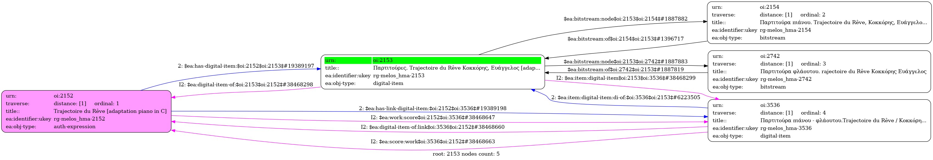Click identifier rg-melos_hma-2742
Screen dimensions: 933x160
point(786,79)
